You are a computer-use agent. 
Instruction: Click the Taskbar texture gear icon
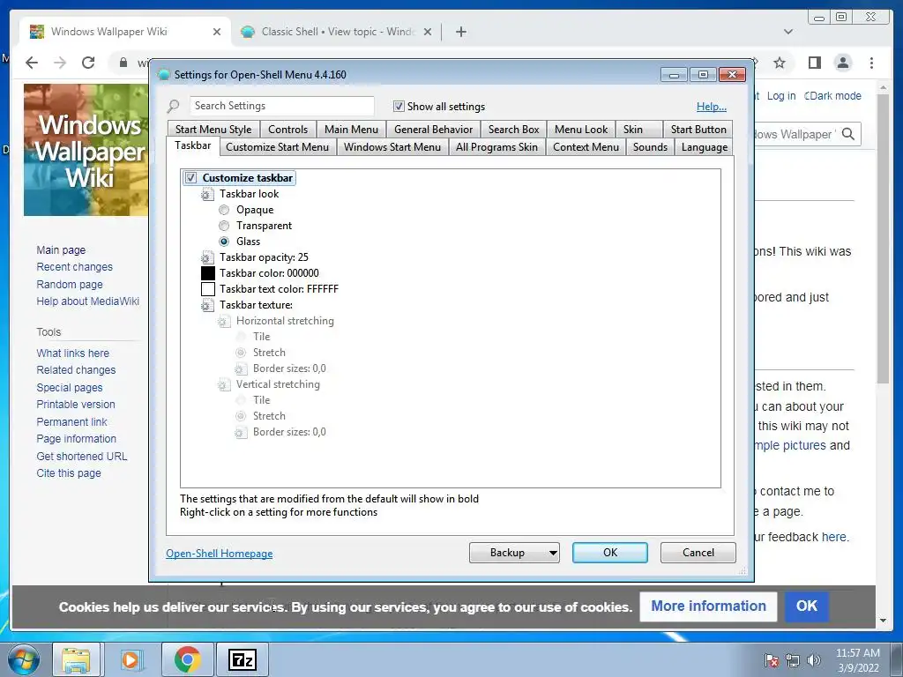point(207,306)
